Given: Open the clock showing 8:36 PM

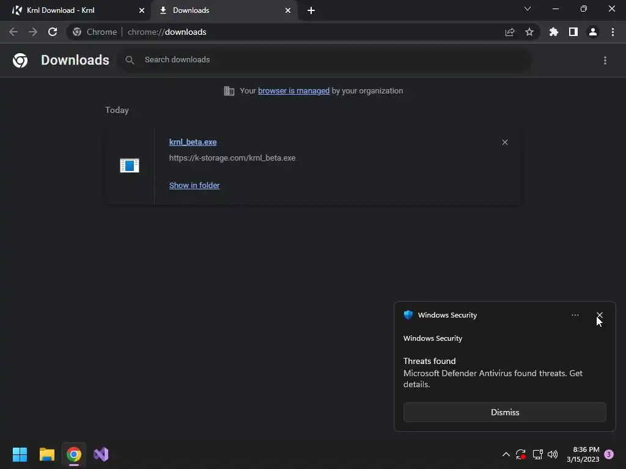Looking at the screenshot, I should 583,454.
